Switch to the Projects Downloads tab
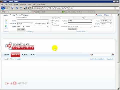 (45, 12)
